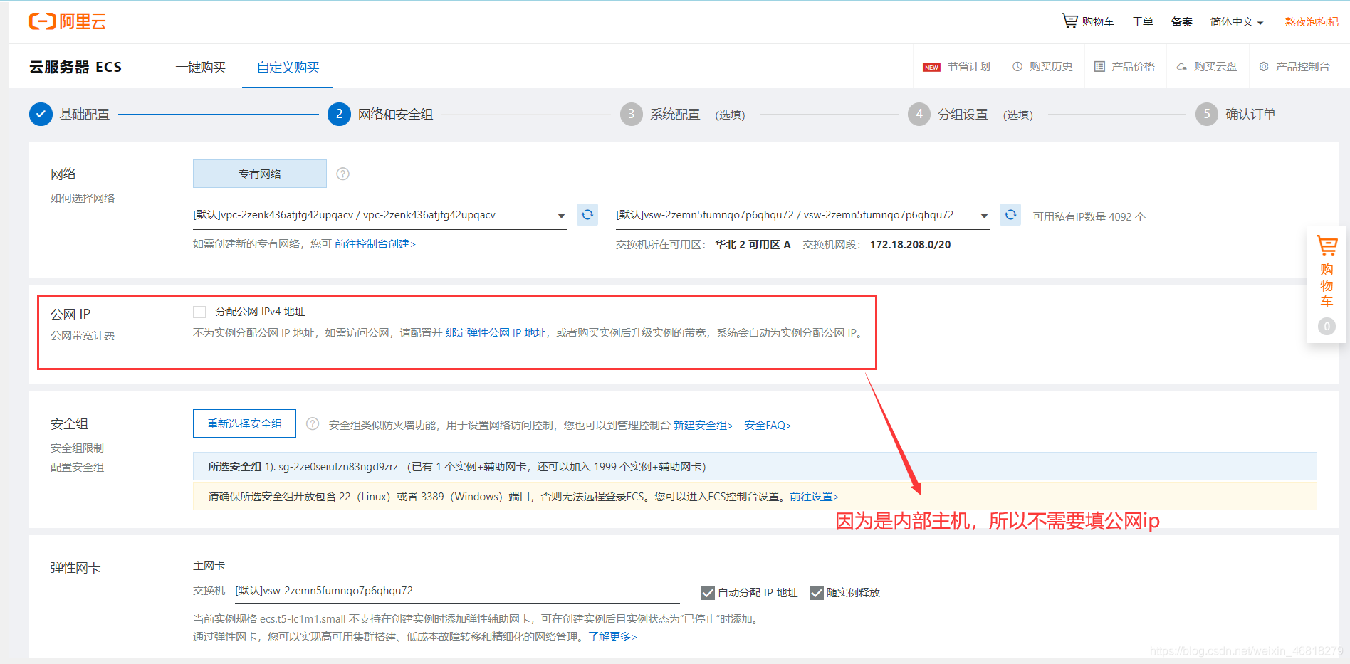Refresh the vSwitch list
Image resolution: width=1350 pixels, height=664 pixels.
(x=1010, y=214)
